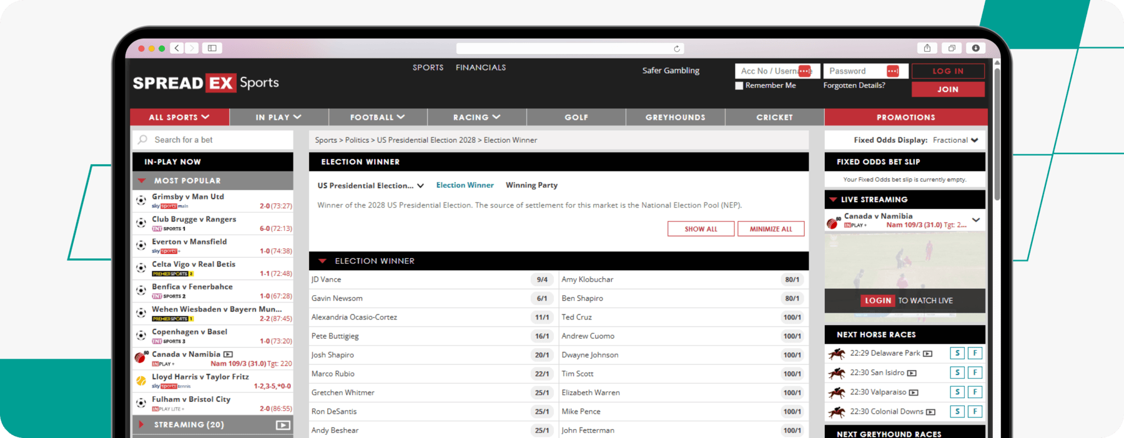Select S bet type for San Isidro
Screen dimensions: 1124x438
coord(957,372)
